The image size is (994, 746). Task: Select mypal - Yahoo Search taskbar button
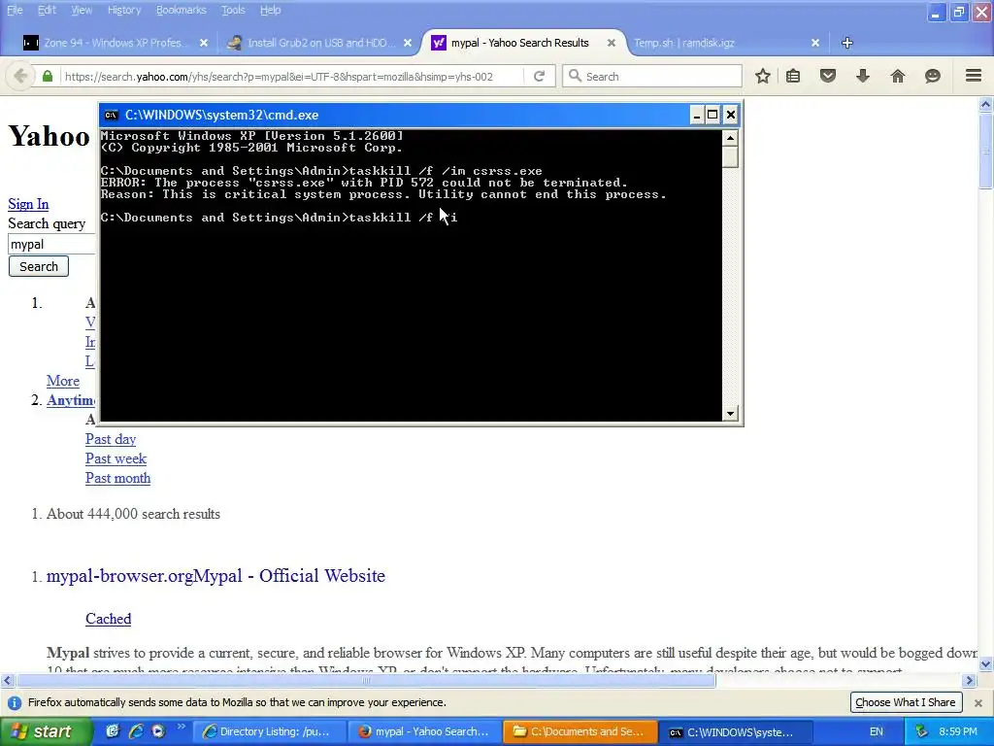[x=425, y=732]
